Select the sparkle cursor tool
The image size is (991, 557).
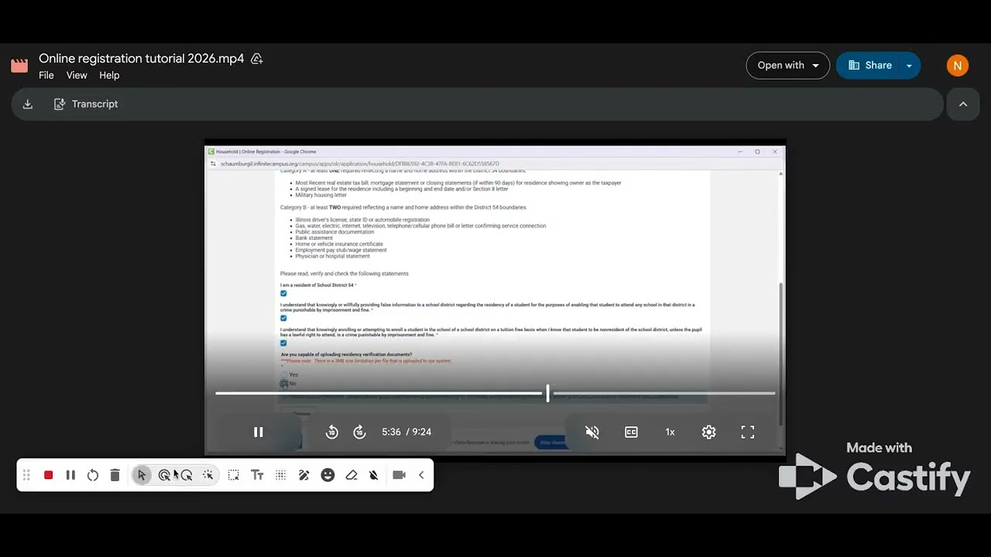pyautogui.click(x=208, y=475)
